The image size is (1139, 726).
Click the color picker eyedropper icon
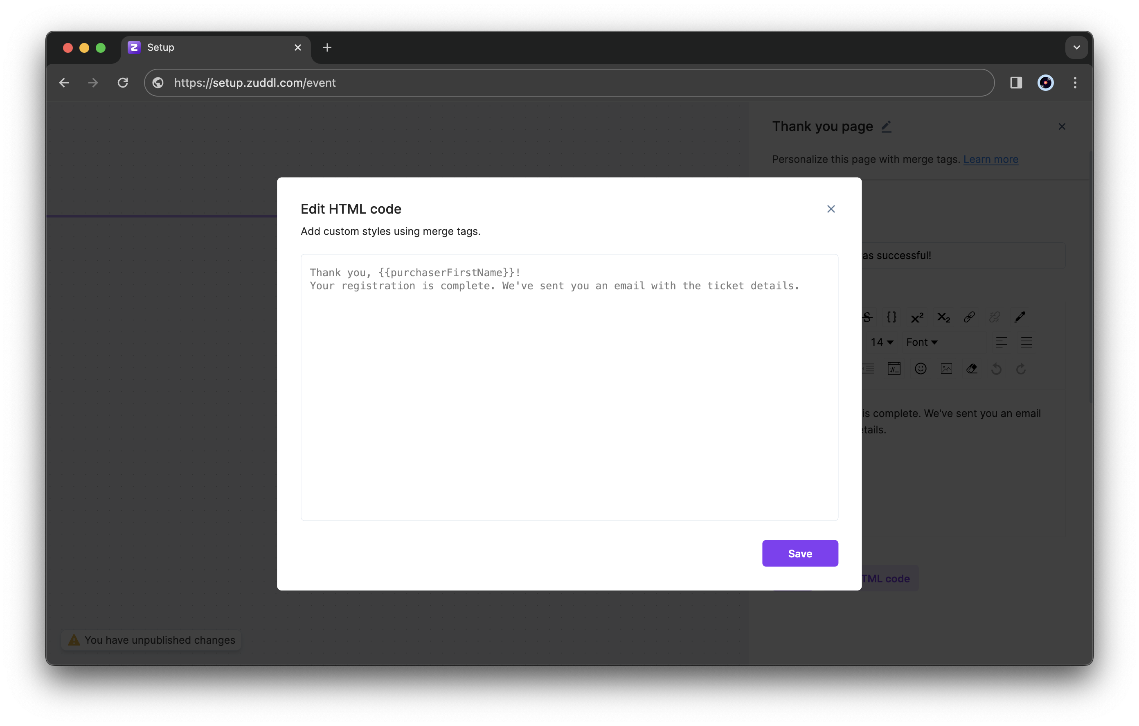coord(1020,317)
